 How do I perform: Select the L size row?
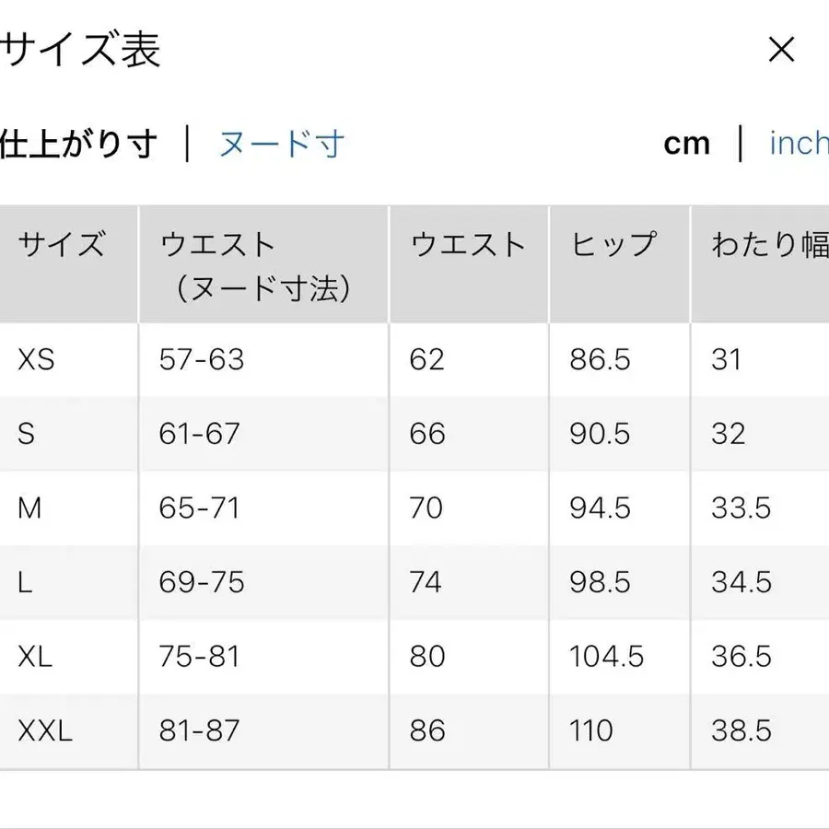[x=22, y=582]
